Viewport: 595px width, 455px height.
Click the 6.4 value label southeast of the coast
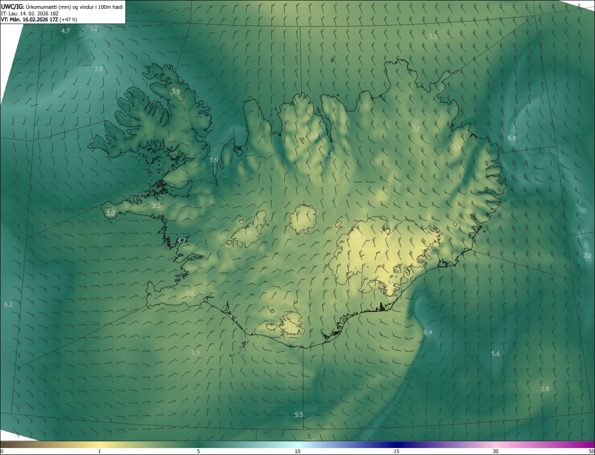428,332
